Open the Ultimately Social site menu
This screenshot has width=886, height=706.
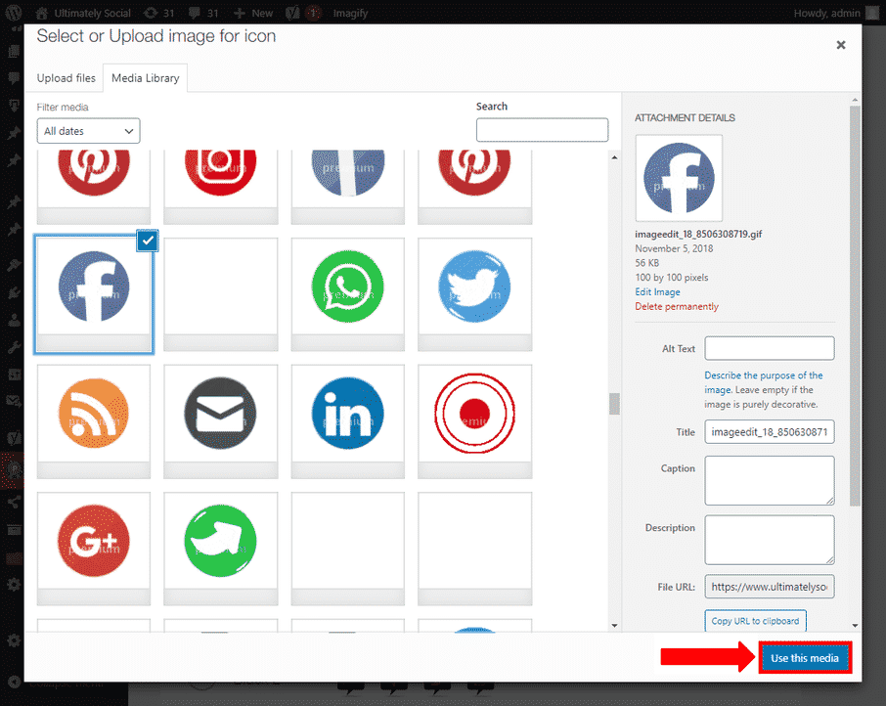[83, 13]
